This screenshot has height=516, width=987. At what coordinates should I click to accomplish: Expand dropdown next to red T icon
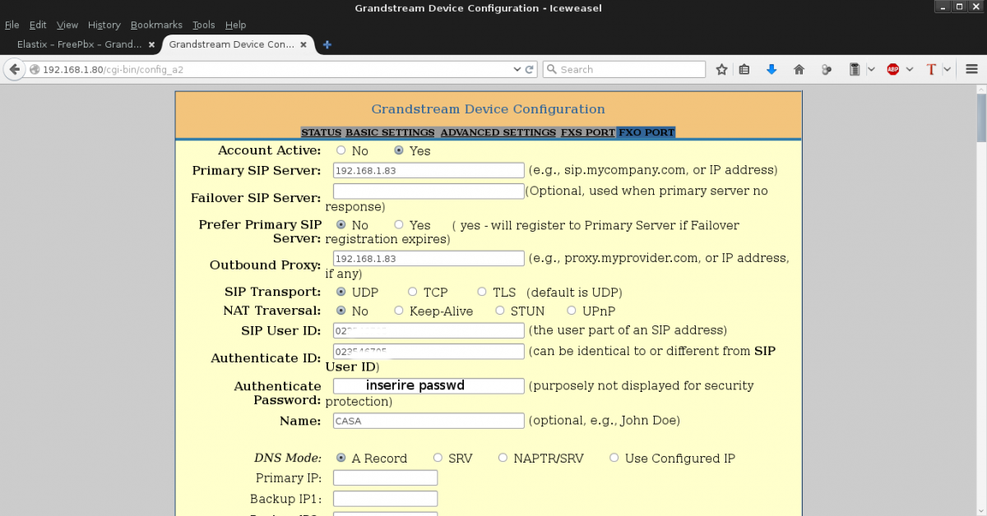948,70
